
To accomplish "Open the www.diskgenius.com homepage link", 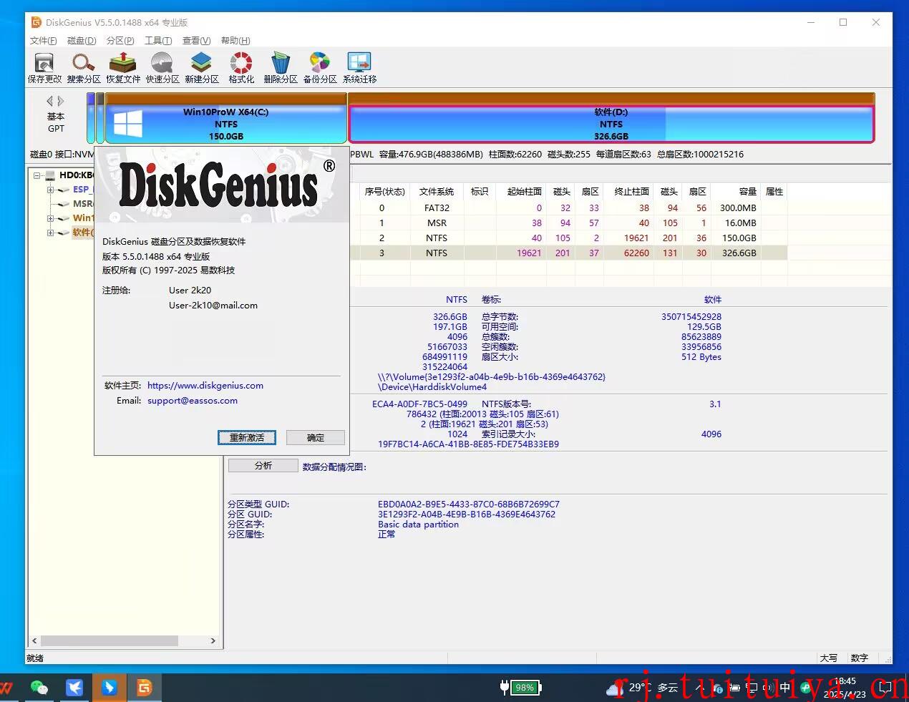I will pos(205,386).
